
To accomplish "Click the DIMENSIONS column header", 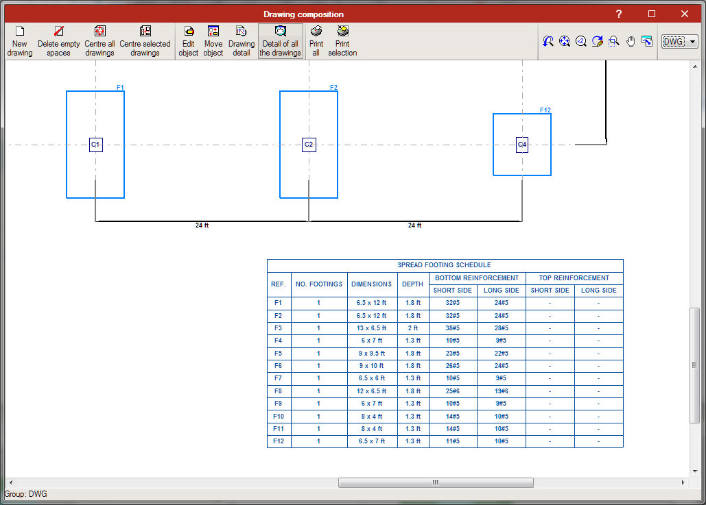I will click(371, 284).
